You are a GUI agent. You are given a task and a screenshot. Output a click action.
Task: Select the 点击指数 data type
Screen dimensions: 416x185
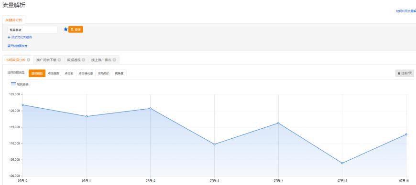tap(54, 73)
